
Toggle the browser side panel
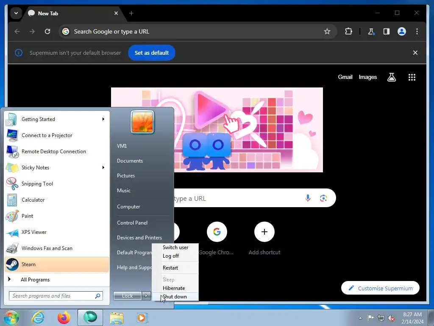[x=387, y=31]
